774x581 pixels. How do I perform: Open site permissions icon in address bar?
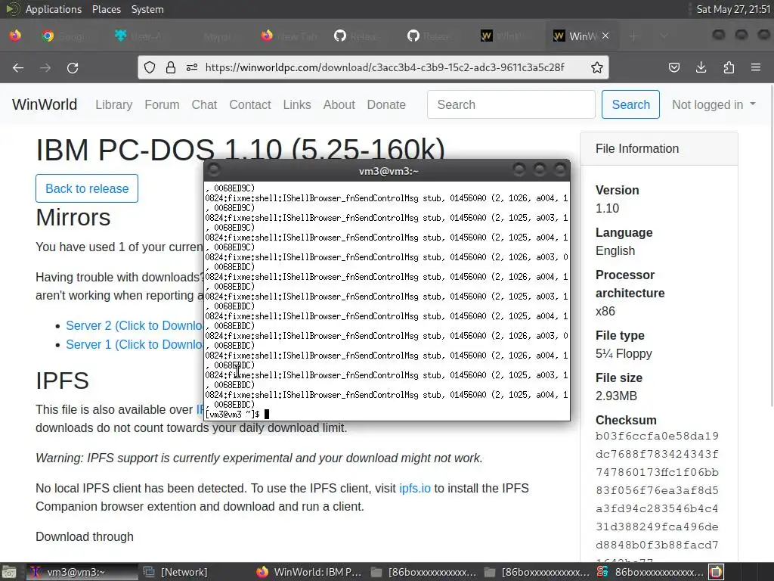(x=192, y=67)
